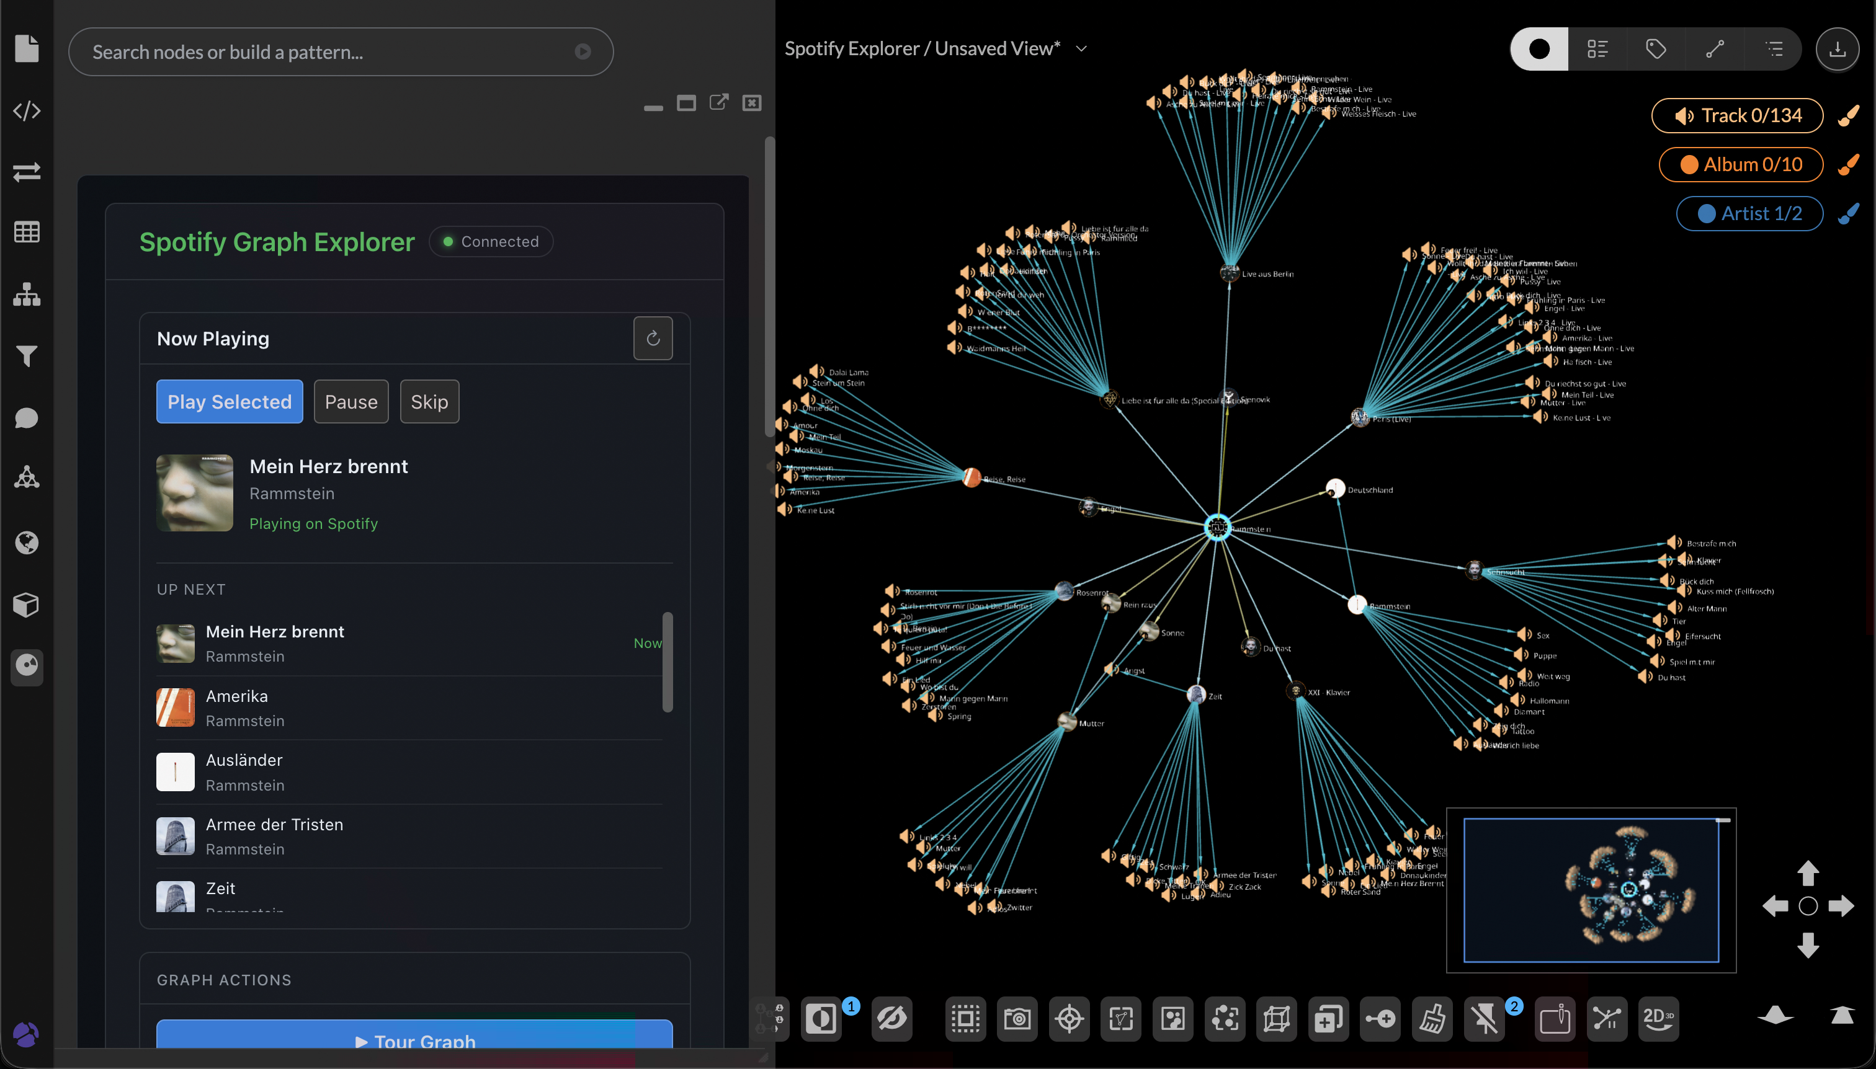Toggle Track 0/134 legend filter
1876x1069 pixels.
(1737, 115)
